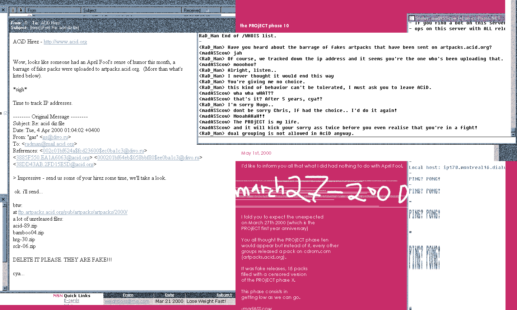Open the http://www.acid.org link
517x310 pixels.
tap(65, 42)
